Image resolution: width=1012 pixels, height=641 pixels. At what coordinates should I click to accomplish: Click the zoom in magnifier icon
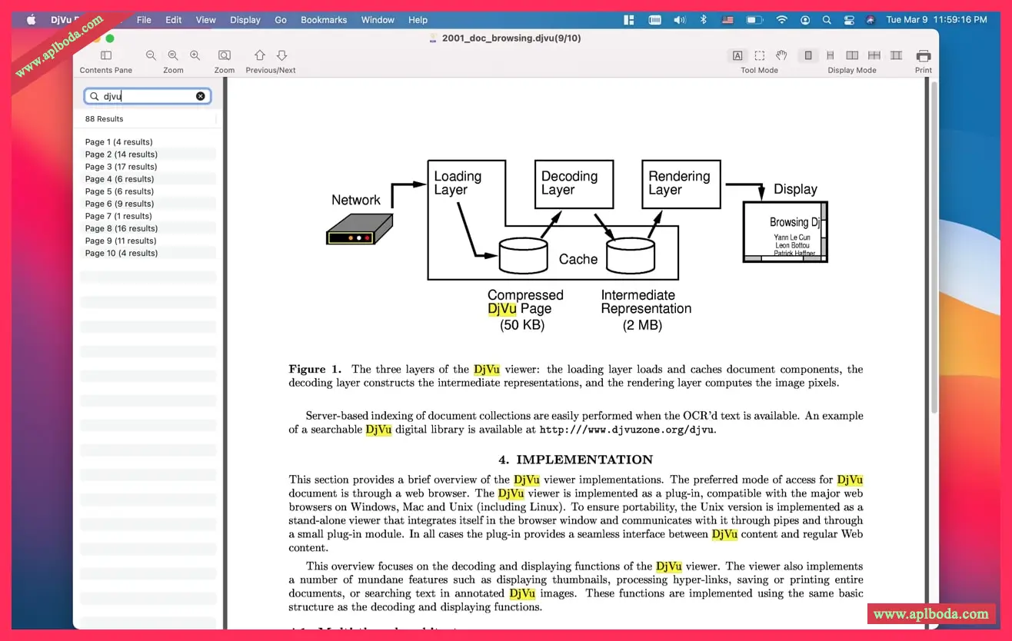point(195,55)
